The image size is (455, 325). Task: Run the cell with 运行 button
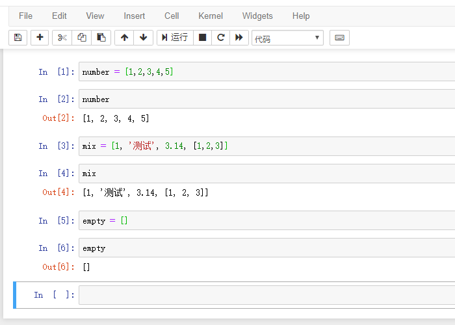(x=175, y=38)
